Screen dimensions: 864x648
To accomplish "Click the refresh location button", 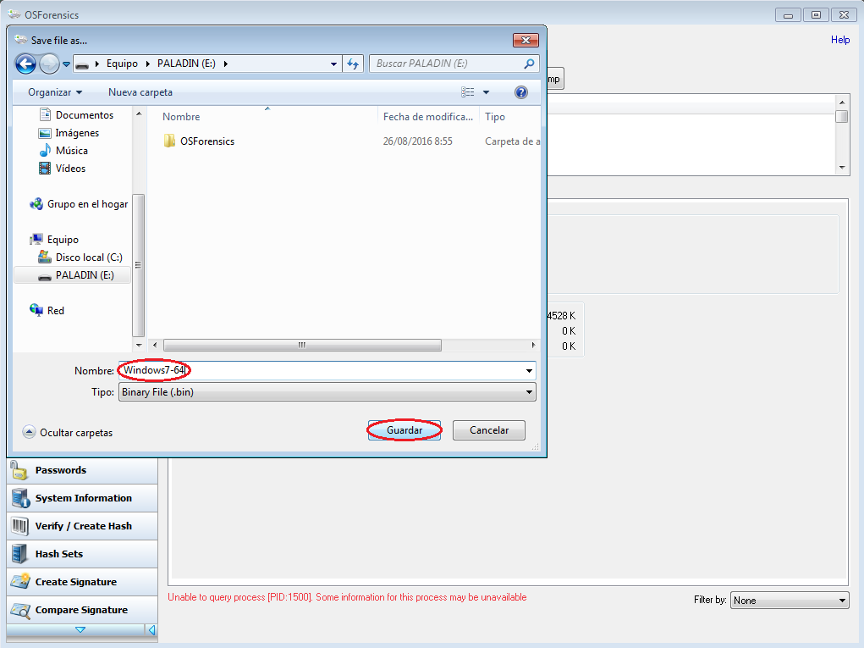I will [354, 64].
